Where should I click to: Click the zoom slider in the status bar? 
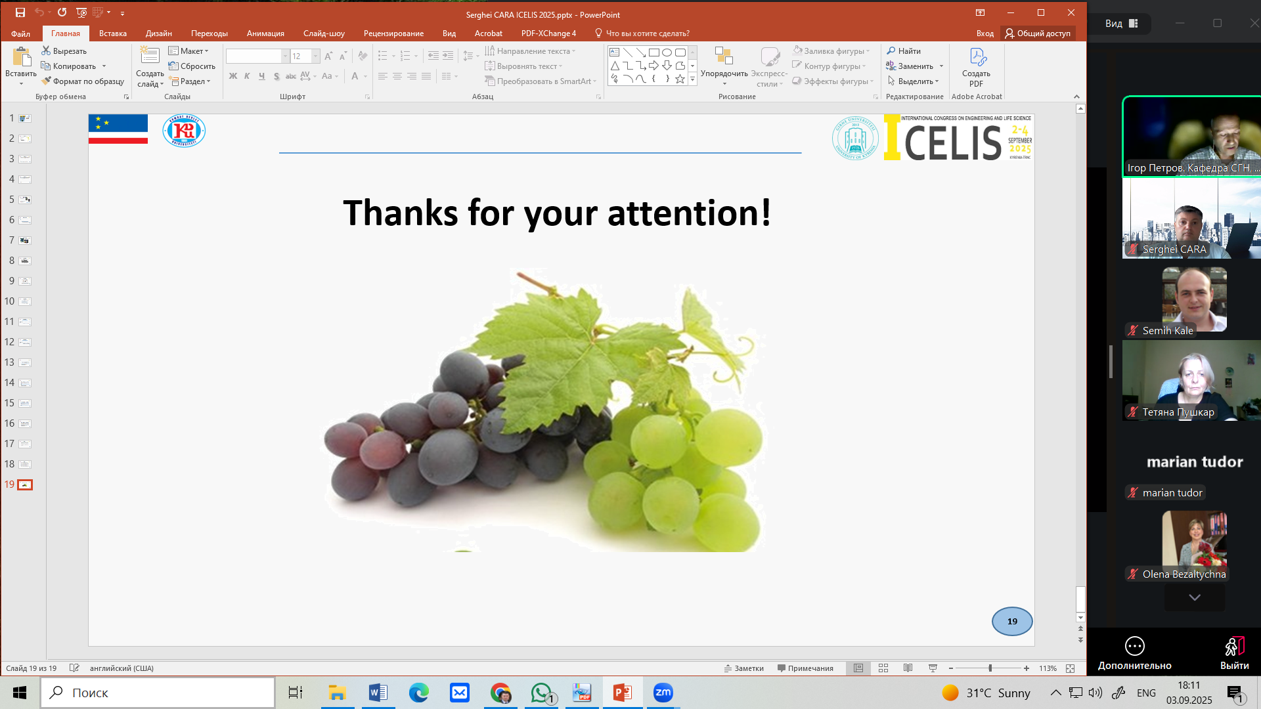[990, 668]
